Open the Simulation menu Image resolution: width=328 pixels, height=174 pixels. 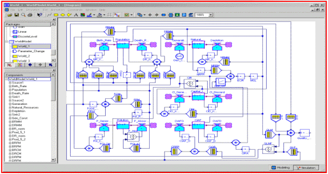[x=33, y=10]
